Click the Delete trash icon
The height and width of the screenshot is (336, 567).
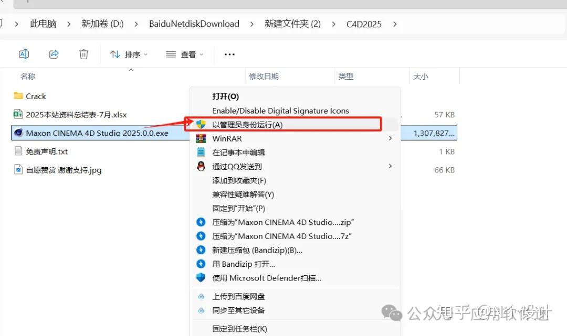tap(83, 55)
